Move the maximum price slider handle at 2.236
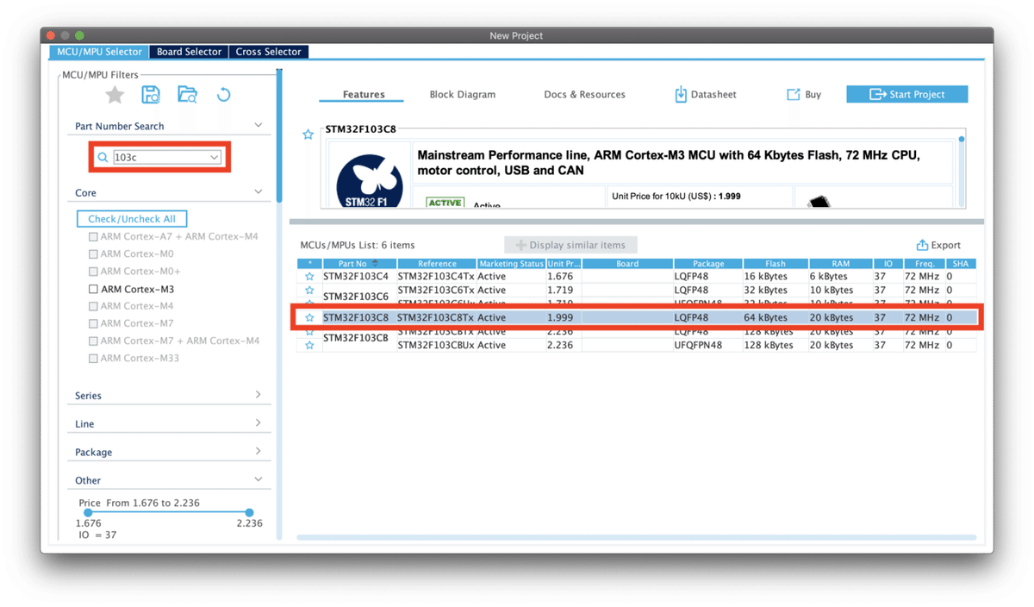1034x607 pixels. 249,512
